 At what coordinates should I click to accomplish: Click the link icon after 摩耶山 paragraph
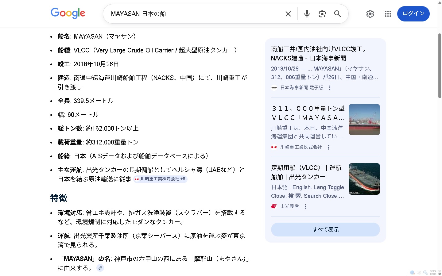click(100, 268)
